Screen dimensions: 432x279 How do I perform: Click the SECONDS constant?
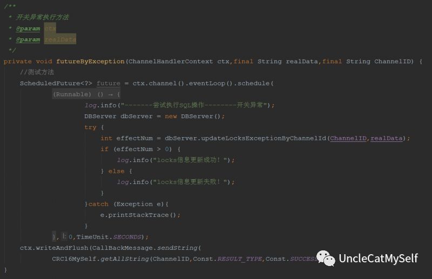127,237
